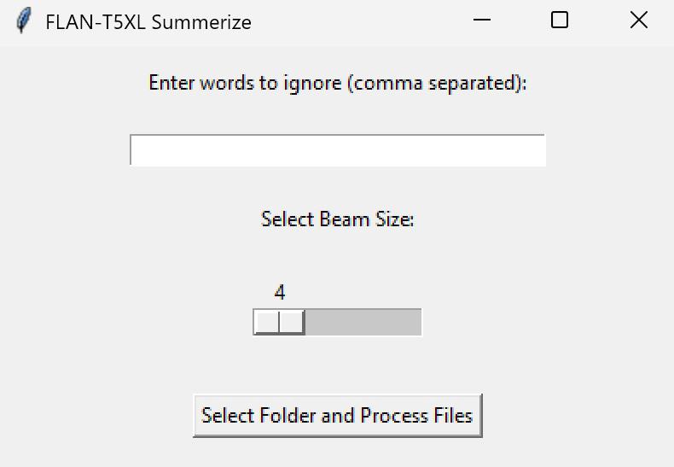
Task: Minimize the FLAN-T5XL Summerize window
Action: pos(481,20)
